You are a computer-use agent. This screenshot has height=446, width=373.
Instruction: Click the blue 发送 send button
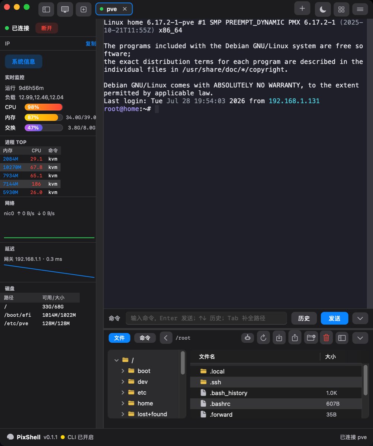point(334,318)
